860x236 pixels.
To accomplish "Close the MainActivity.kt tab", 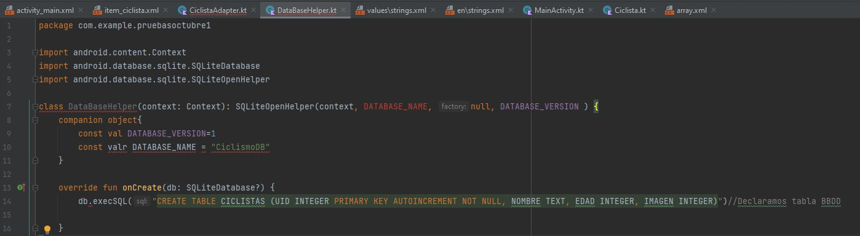I will tap(590, 10).
